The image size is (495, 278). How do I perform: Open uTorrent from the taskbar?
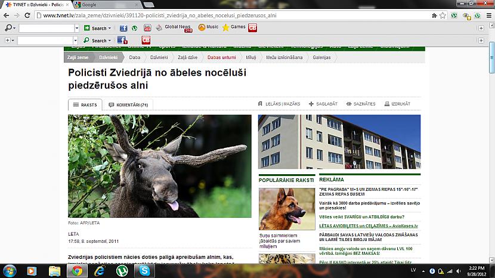[122, 271]
